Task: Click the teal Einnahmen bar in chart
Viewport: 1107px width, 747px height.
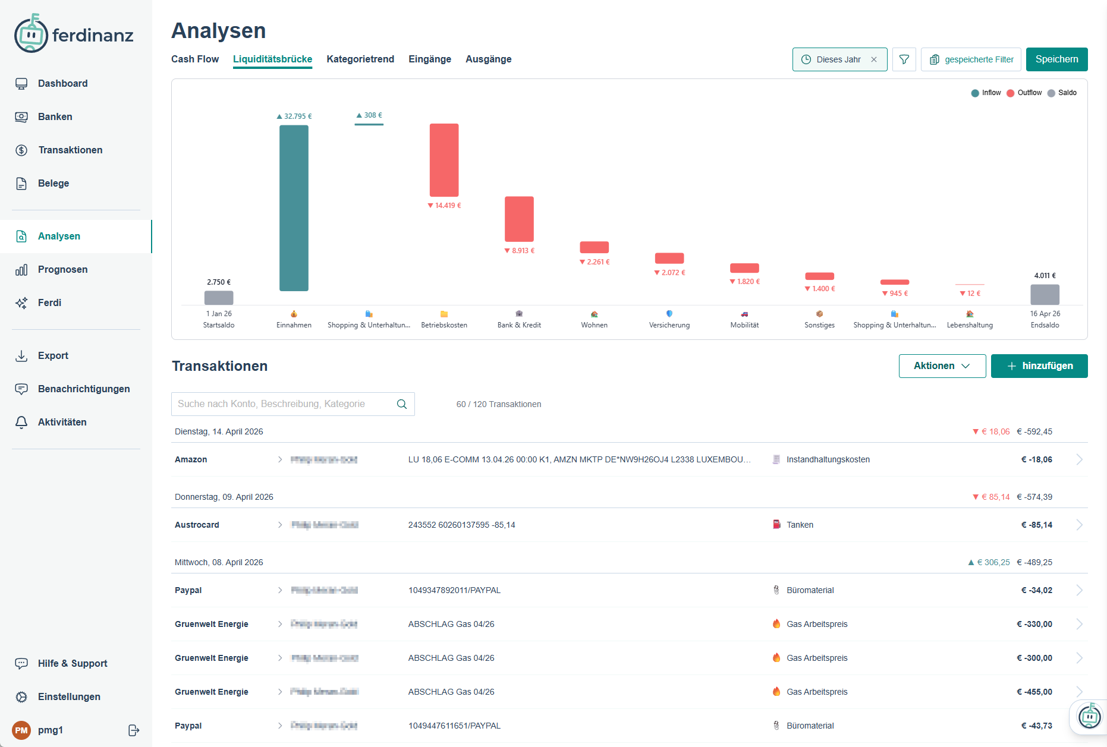Action: click(294, 208)
